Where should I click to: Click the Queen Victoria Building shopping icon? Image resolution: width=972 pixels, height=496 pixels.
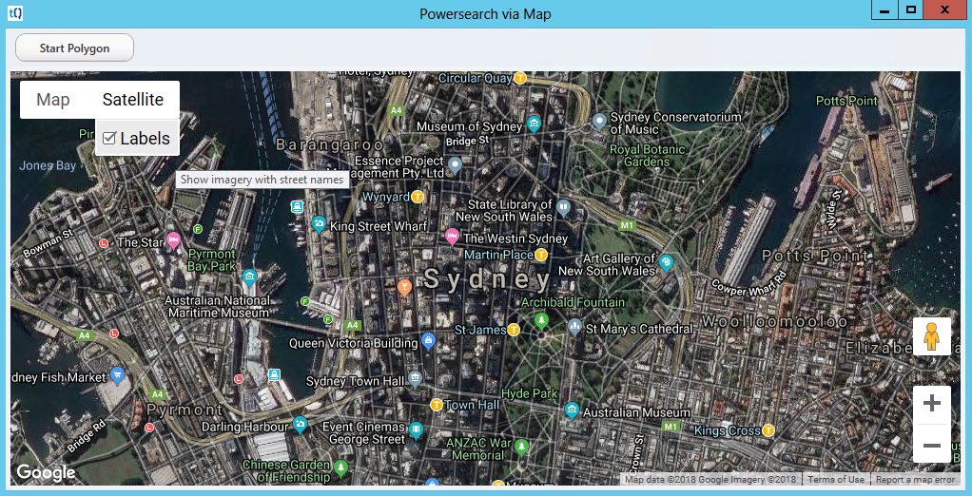pos(427,340)
